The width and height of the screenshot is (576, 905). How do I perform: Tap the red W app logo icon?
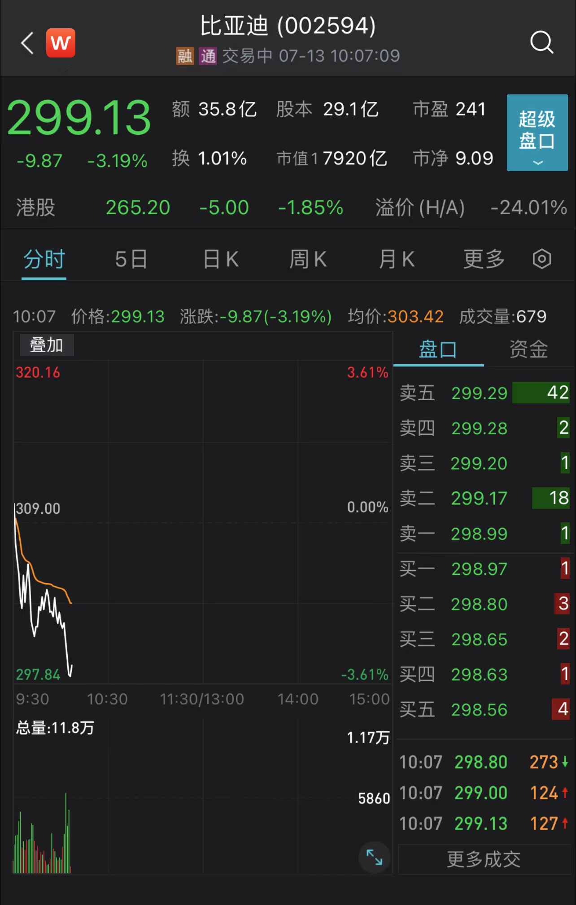(x=61, y=43)
